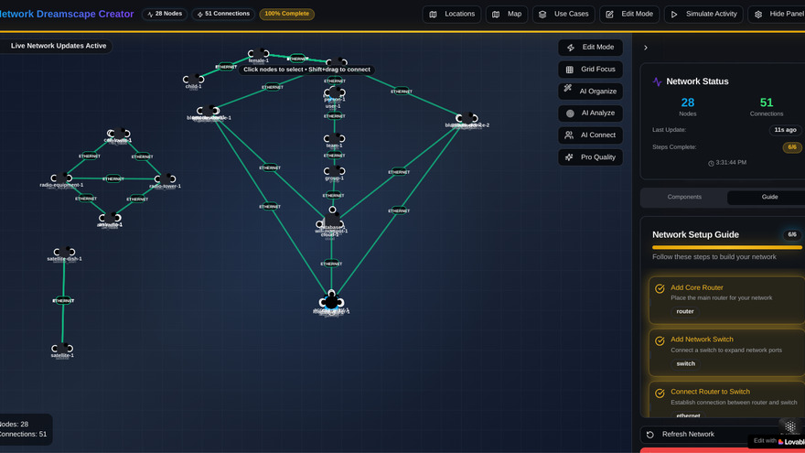
Task: Click the Grid Focus grid icon
Action: click(570, 70)
